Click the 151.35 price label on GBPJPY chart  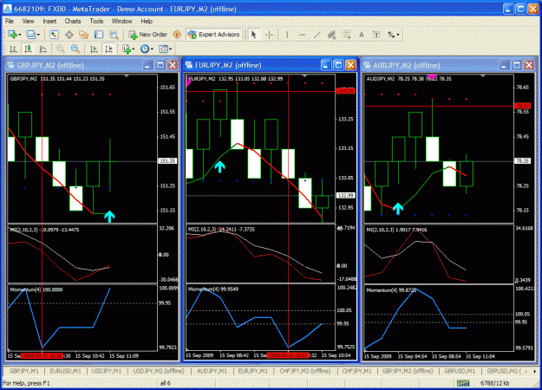[x=168, y=161]
